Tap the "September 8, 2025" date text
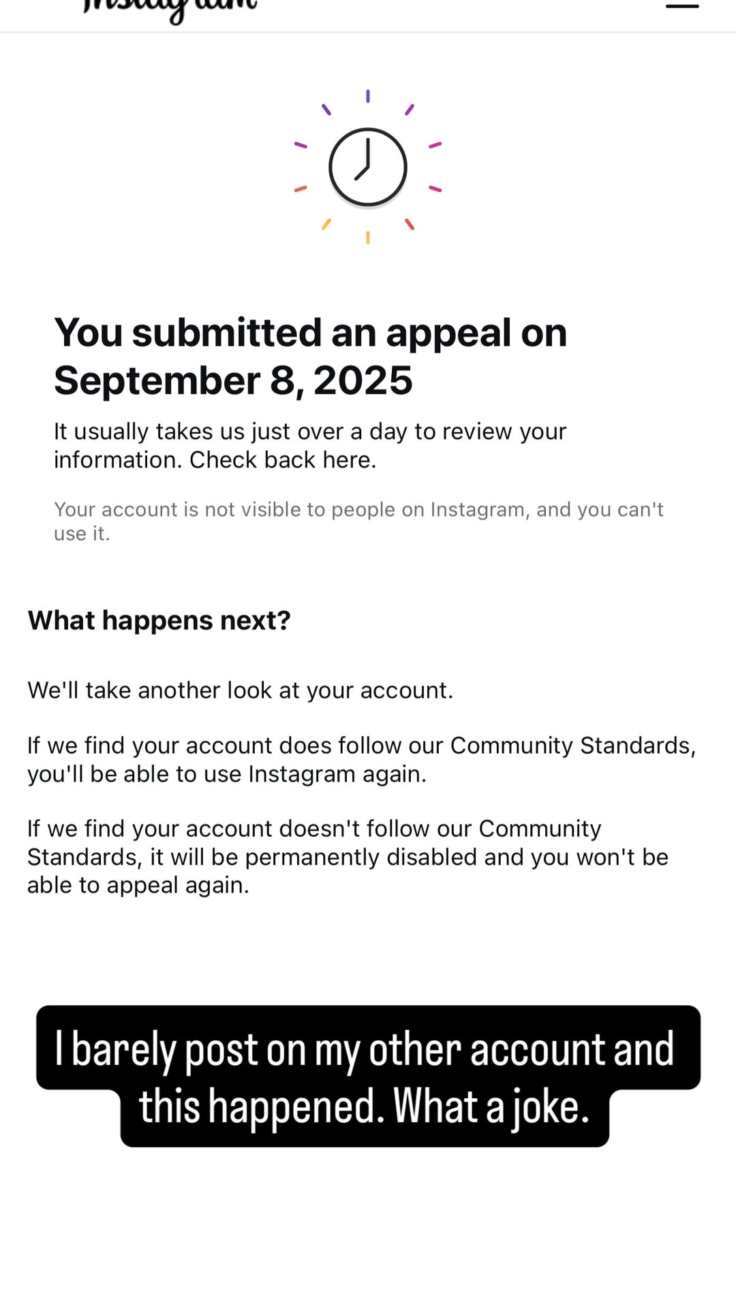 click(233, 380)
